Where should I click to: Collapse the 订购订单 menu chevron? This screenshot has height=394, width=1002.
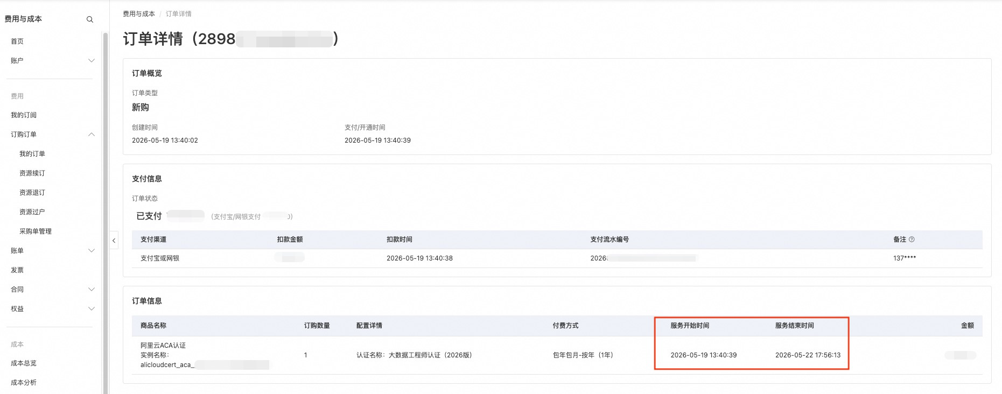point(92,135)
